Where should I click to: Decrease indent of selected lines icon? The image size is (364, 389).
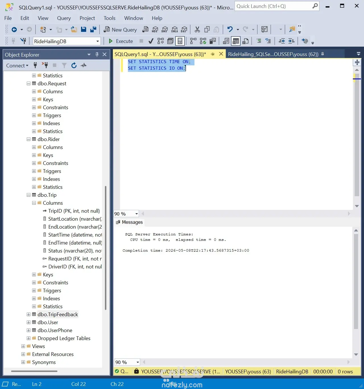pos(282,41)
